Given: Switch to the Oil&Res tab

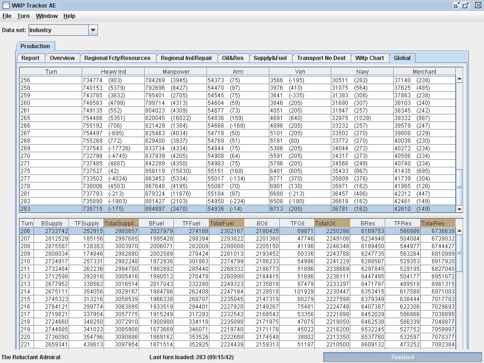Looking at the screenshot, I should point(233,58).
